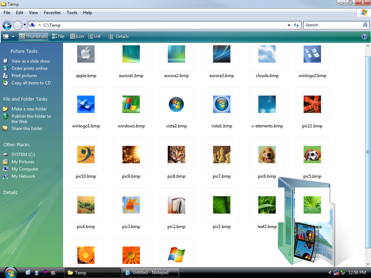Select the pic2.bmp book thumbnail
Viewport: 371px width, 278px height.
(x=176, y=205)
